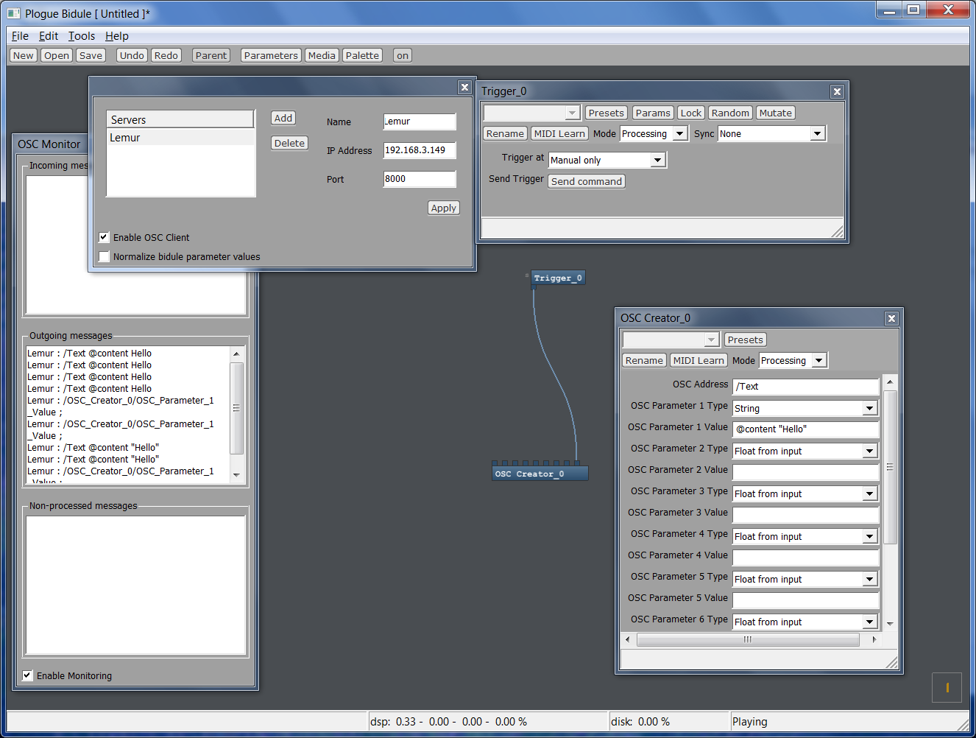Click the IP Address field 192.168.3.149

pos(420,150)
